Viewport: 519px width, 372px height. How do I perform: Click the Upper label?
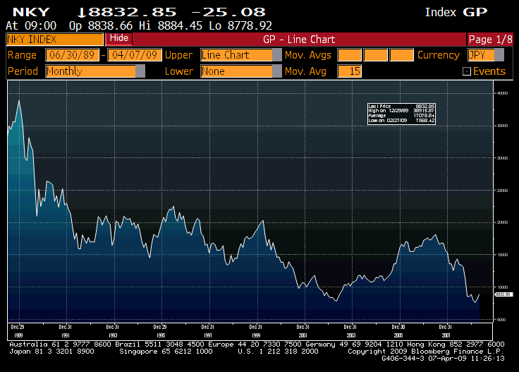pyautogui.click(x=178, y=54)
